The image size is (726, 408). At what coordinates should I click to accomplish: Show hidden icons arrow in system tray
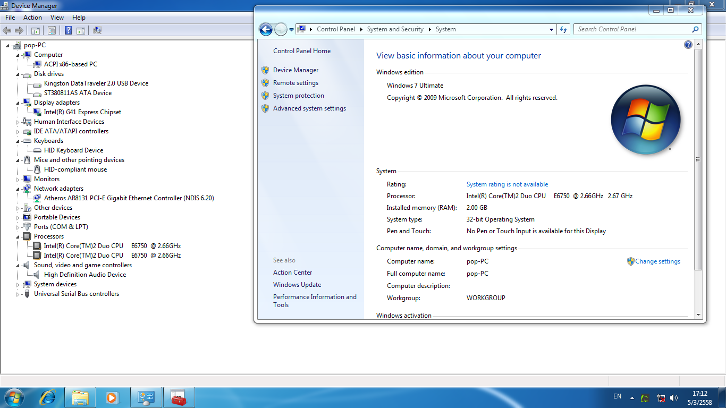point(632,397)
